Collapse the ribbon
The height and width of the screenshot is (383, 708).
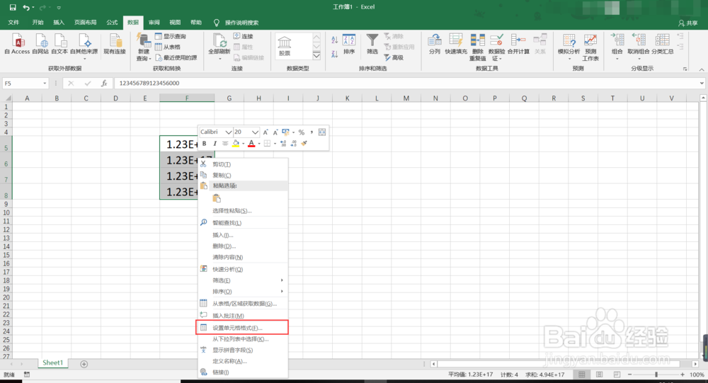pos(701,69)
